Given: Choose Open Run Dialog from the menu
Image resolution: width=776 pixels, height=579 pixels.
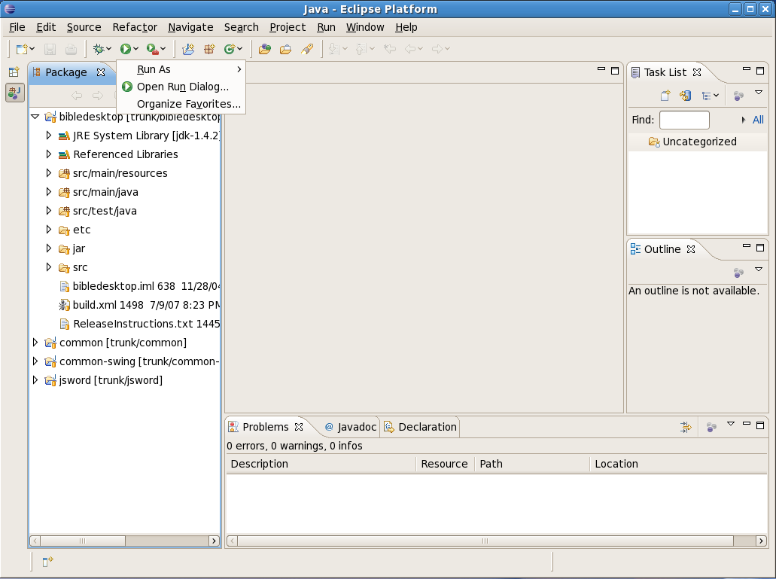Looking at the screenshot, I should click(x=182, y=87).
